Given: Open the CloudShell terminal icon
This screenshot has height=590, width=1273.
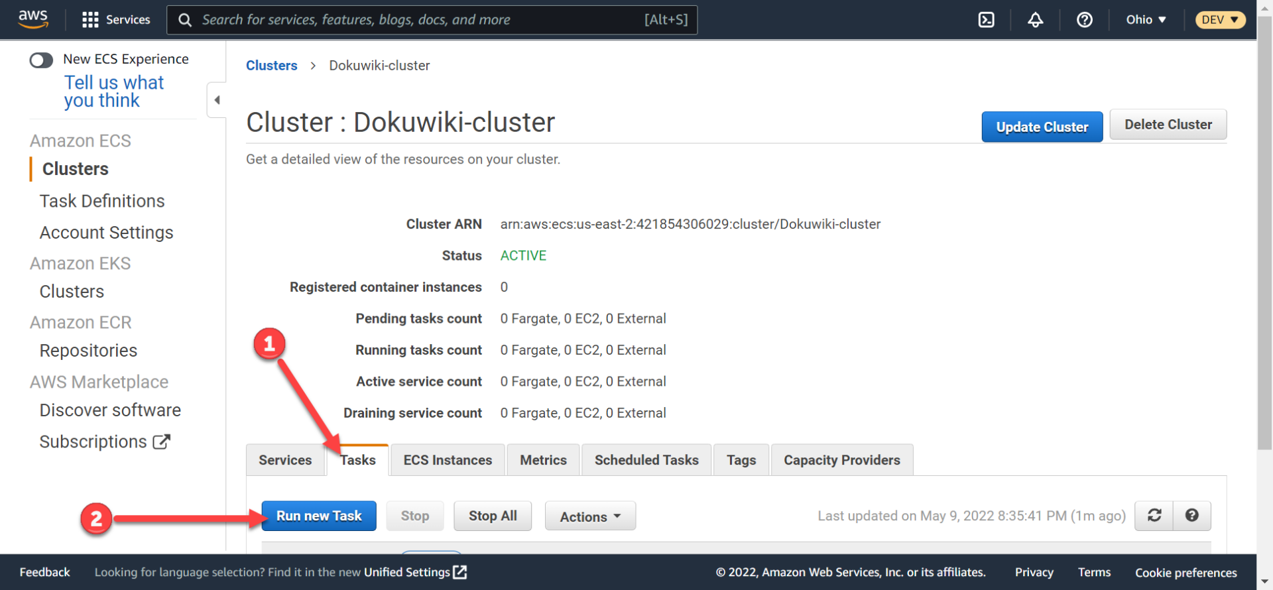Looking at the screenshot, I should [986, 20].
